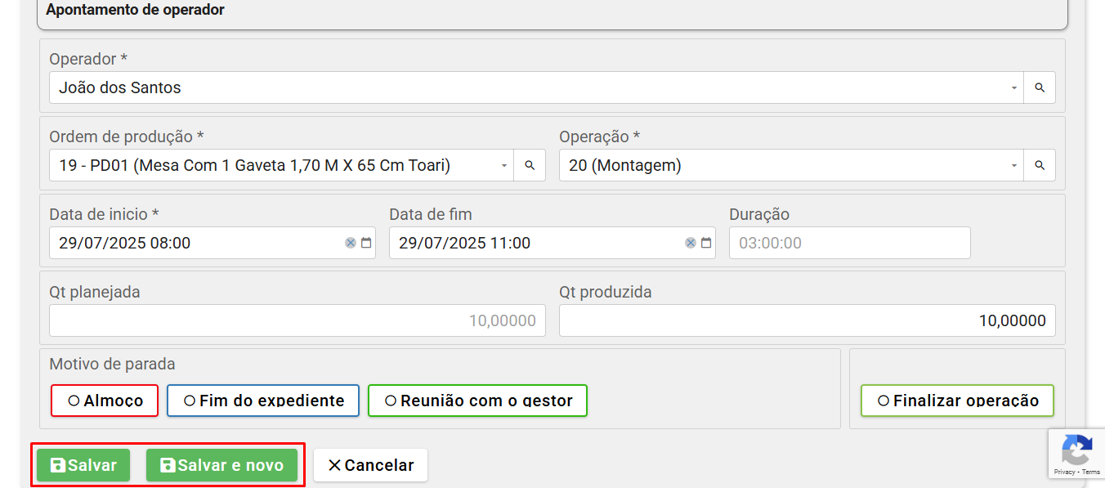Click Salvar e novo button
The image size is (1105, 488).
(x=221, y=465)
